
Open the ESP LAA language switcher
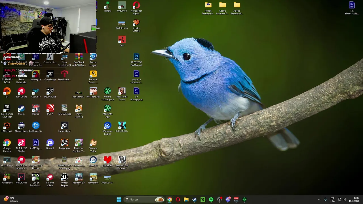[332, 199]
